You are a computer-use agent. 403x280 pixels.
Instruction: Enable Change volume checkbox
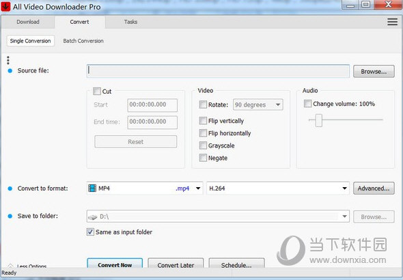pyautogui.click(x=307, y=104)
